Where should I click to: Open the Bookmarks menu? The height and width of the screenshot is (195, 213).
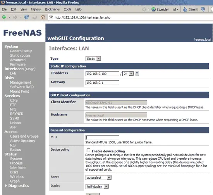[52, 9]
